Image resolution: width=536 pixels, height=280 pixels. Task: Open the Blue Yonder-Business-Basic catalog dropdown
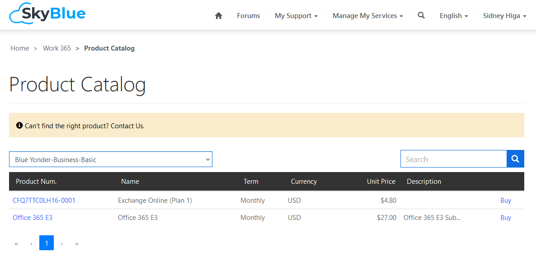pos(111,159)
